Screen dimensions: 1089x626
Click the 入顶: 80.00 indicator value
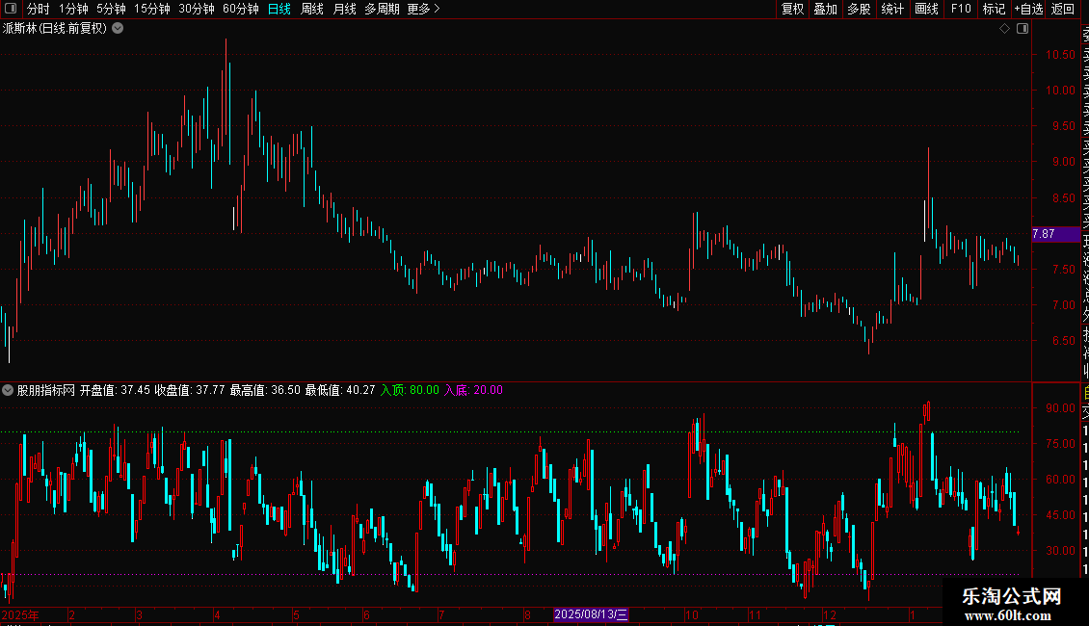point(410,390)
